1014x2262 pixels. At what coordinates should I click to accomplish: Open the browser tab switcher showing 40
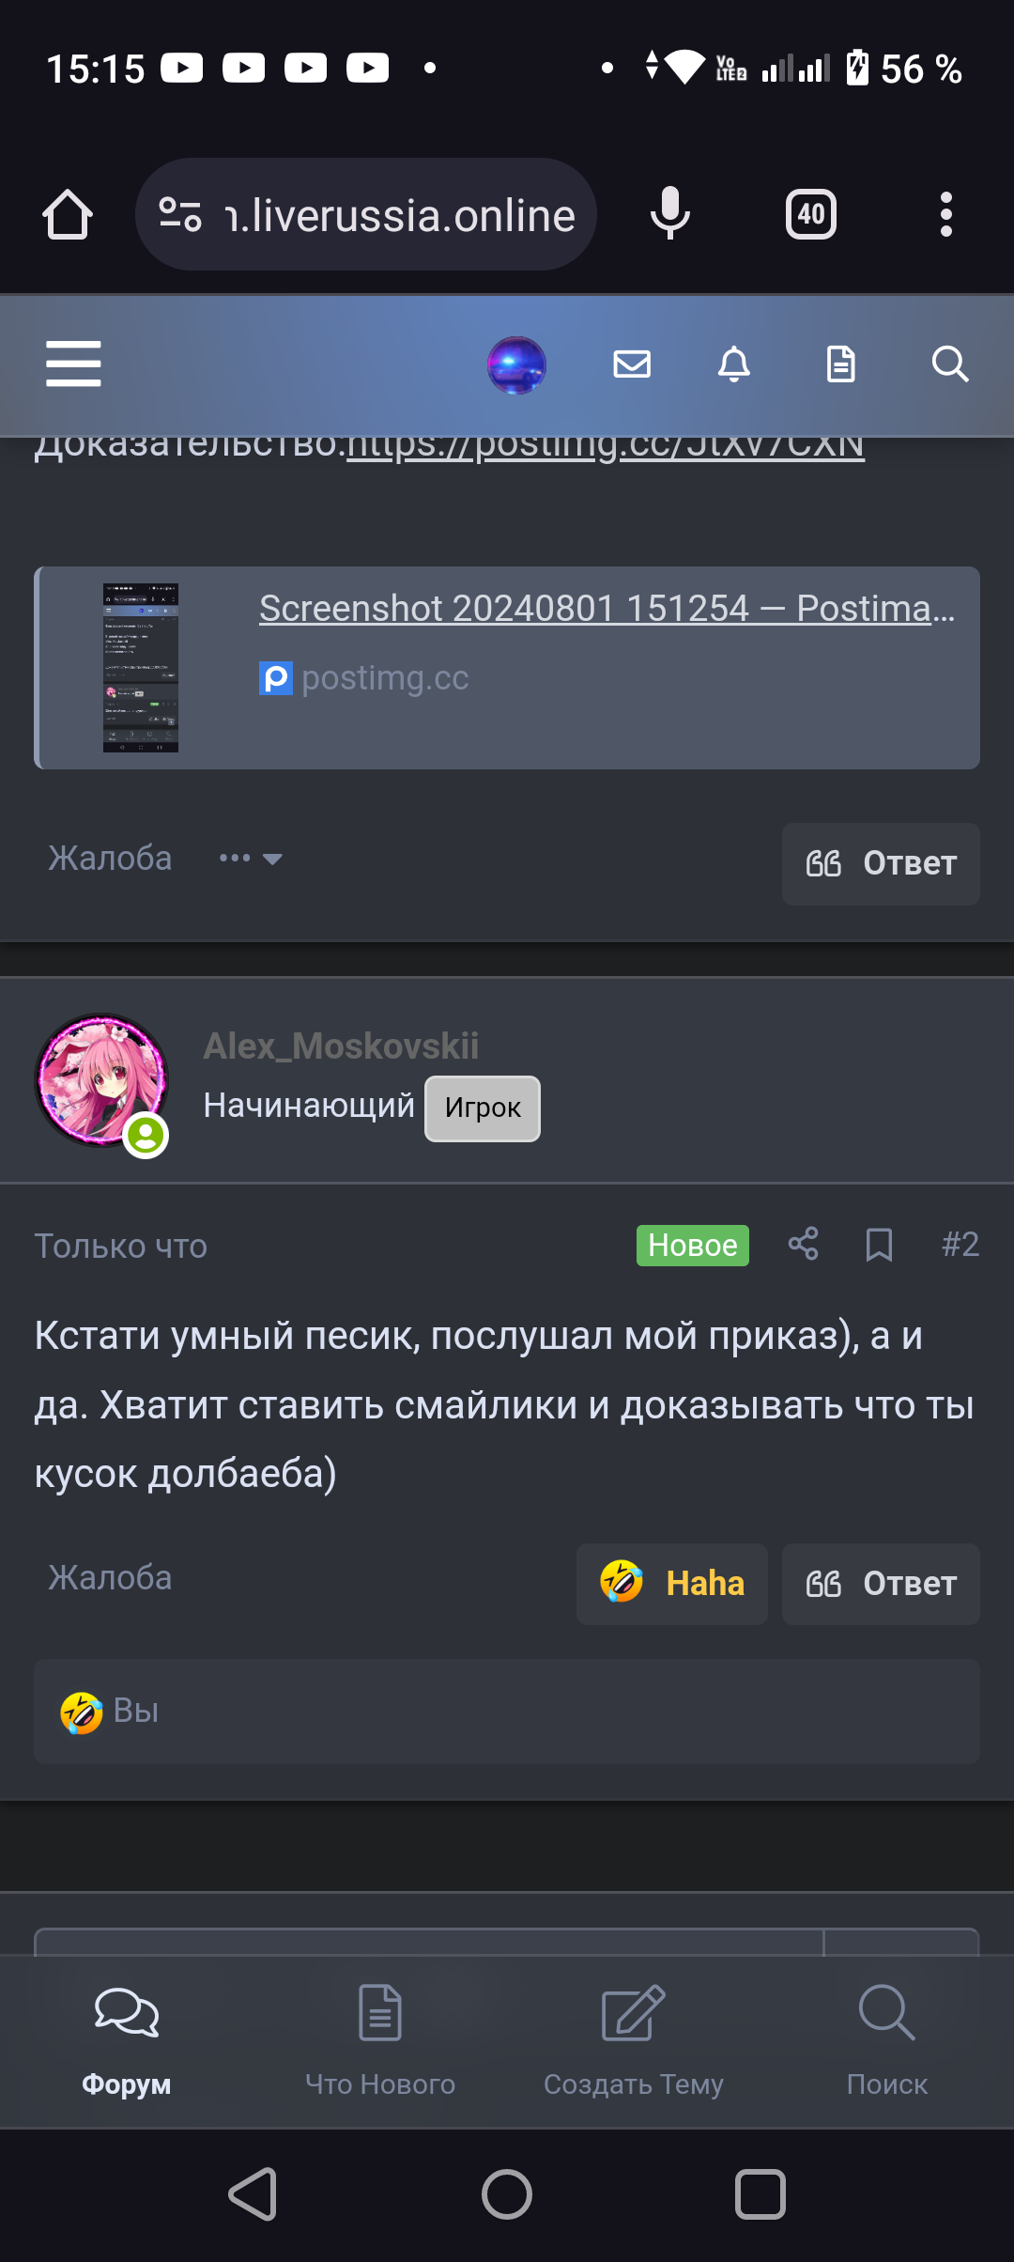811,215
